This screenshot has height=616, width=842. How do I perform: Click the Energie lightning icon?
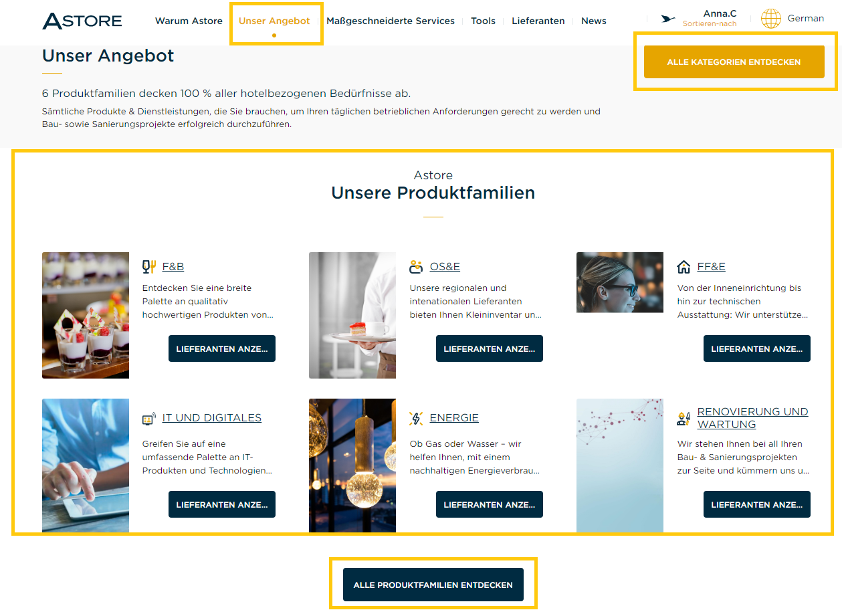point(416,419)
